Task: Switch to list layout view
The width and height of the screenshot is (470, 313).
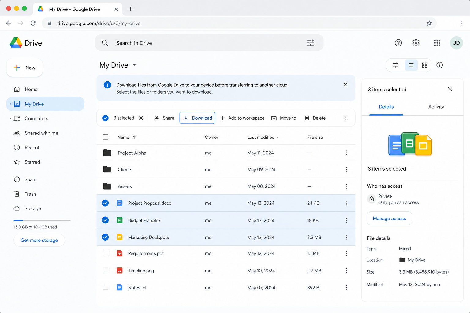Action: (411, 65)
